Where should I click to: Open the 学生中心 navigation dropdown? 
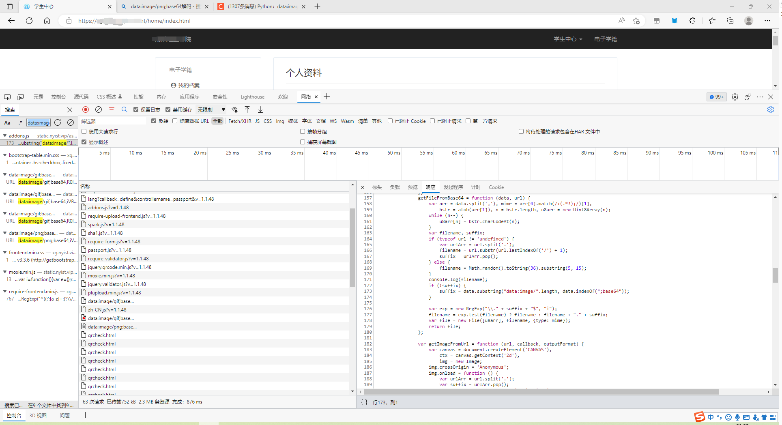pyautogui.click(x=568, y=39)
